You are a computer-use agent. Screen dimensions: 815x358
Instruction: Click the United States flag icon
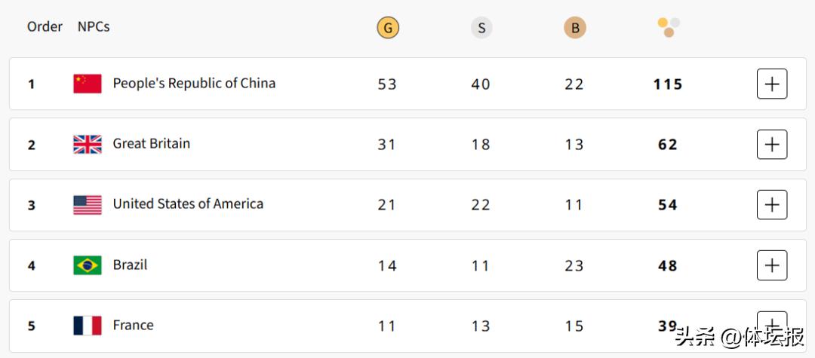tap(88, 205)
